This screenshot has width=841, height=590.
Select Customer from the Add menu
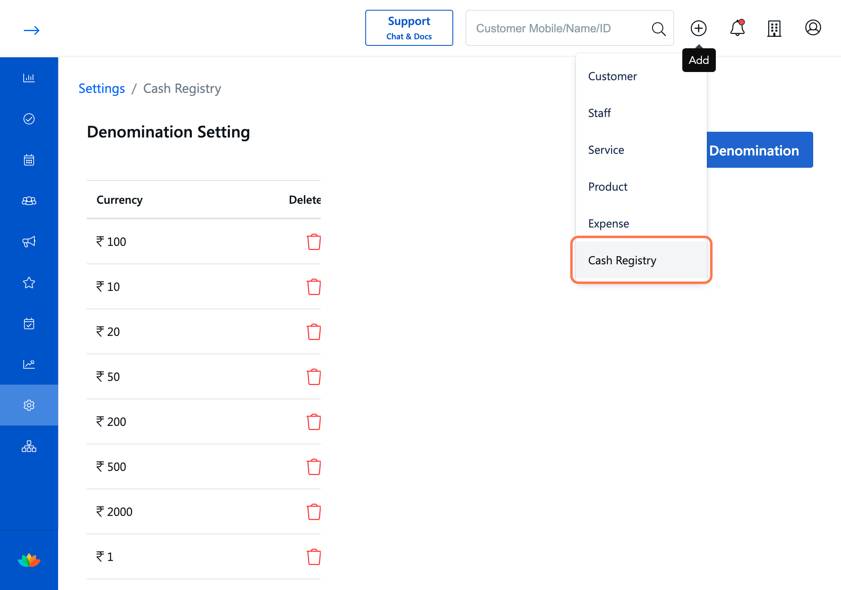pyautogui.click(x=641, y=77)
